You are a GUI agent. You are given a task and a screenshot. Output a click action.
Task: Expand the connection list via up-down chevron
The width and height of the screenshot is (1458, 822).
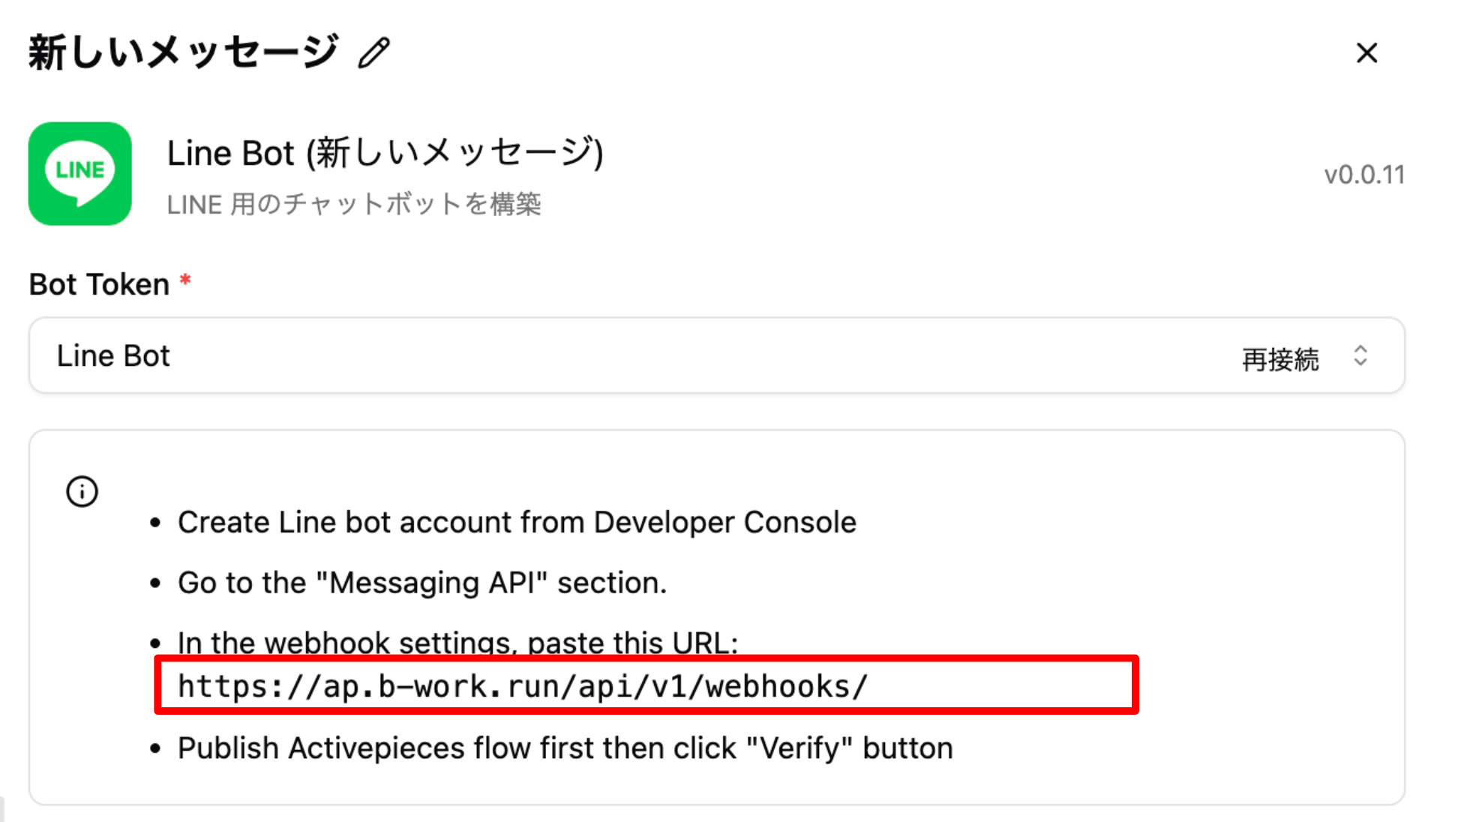point(1360,355)
